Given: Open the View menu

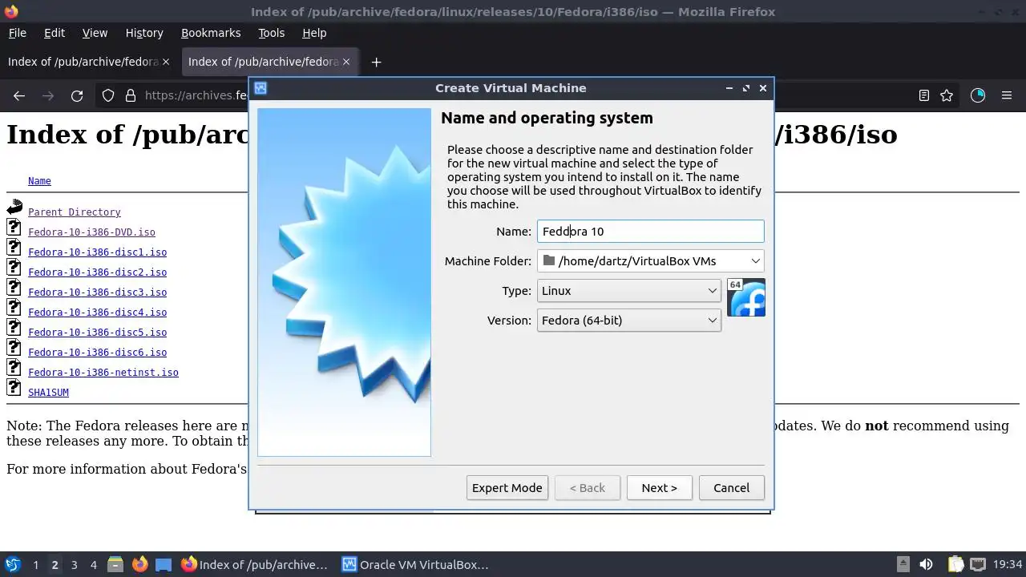Looking at the screenshot, I should 95,33.
